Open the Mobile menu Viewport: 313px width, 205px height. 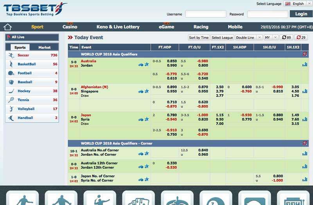click(235, 27)
